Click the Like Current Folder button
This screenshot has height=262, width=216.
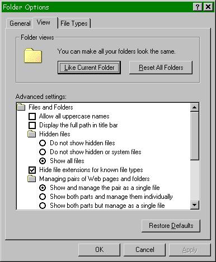pos(89,68)
